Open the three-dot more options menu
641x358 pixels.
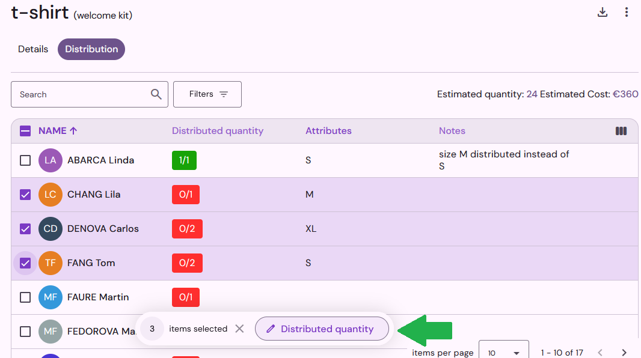click(x=627, y=12)
